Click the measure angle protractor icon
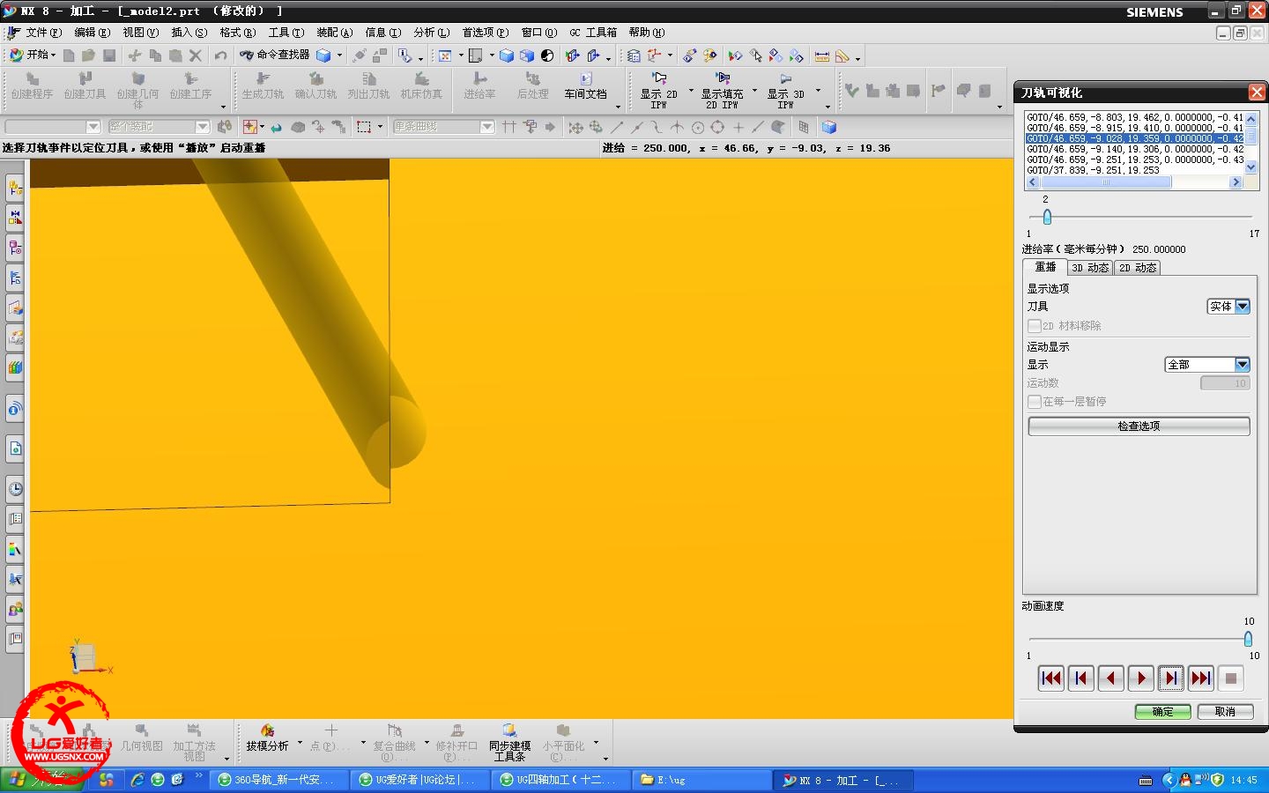This screenshot has width=1269, height=793. click(842, 56)
